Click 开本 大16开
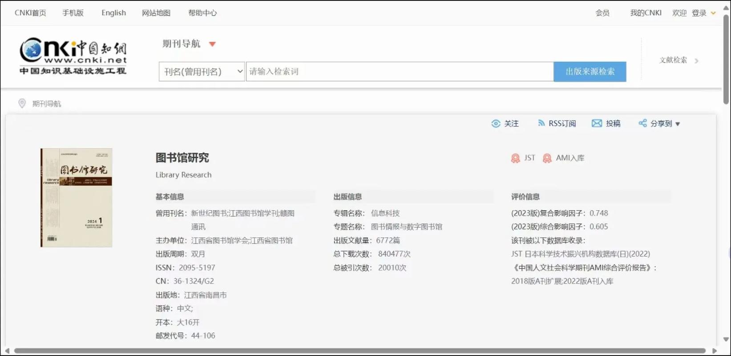 pyautogui.click(x=188, y=322)
